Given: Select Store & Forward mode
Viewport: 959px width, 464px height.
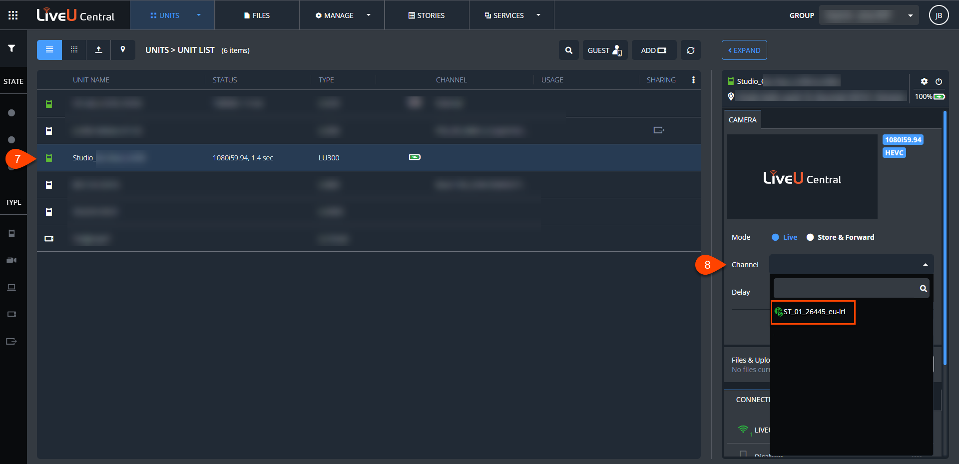Looking at the screenshot, I should [841, 237].
